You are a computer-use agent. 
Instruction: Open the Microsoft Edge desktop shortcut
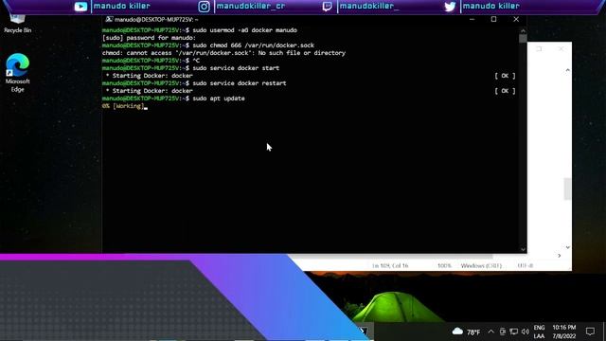click(x=17, y=73)
